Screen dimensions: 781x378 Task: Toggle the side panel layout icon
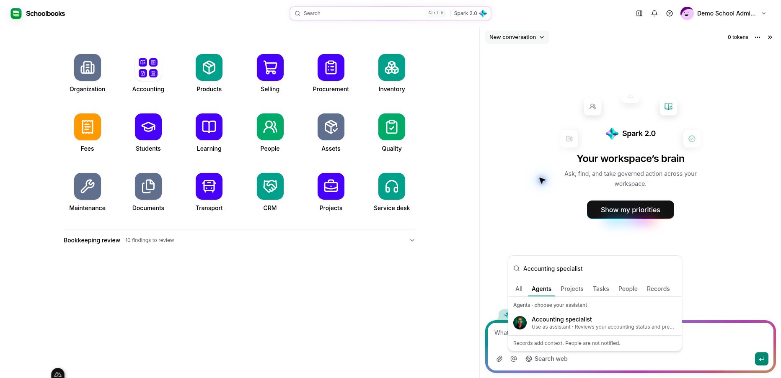[x=639, y=13]
